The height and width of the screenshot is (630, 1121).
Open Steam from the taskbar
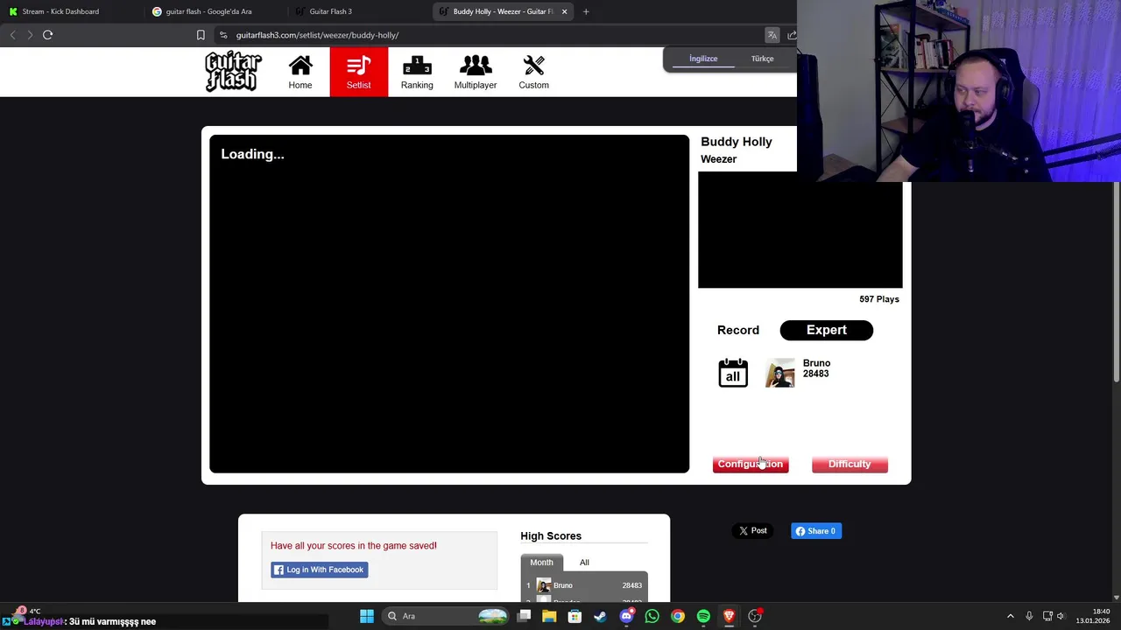tap(600, 616)
